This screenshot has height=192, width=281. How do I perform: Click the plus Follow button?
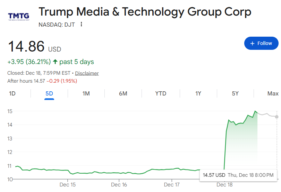pos(261,43)
